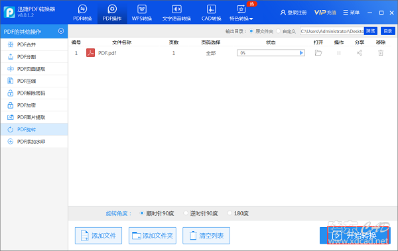Expand the 特色转换 dropdown
398x251 pixels.
241,13
